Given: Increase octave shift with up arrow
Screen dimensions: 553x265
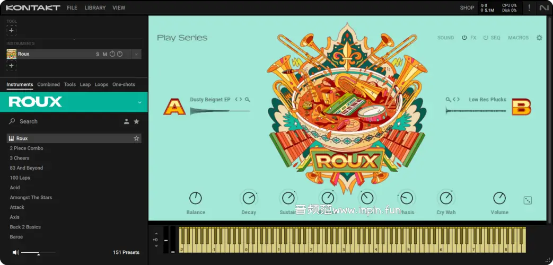Looking at the screenshot, I should coord(156,233).
